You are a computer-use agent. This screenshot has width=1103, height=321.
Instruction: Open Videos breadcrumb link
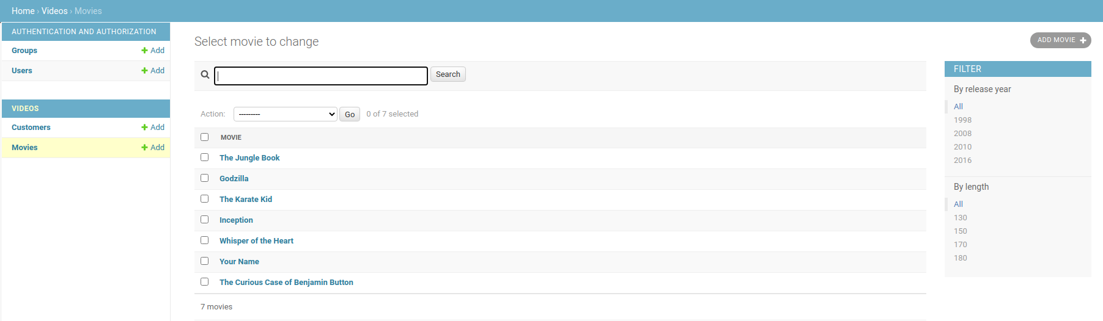tap(54, 11)
